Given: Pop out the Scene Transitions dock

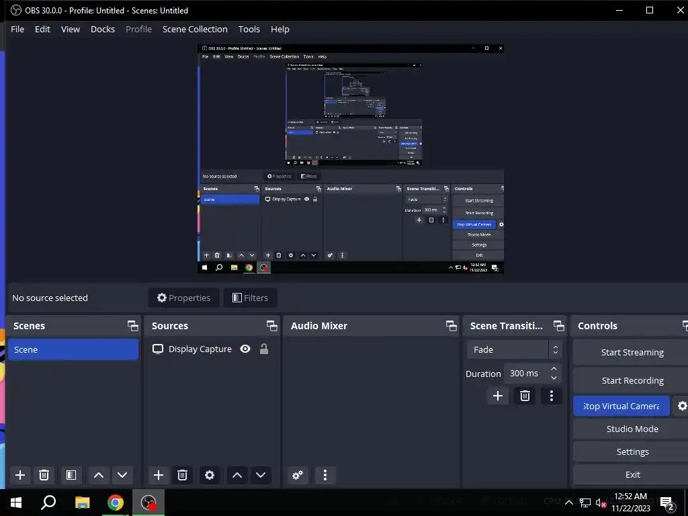Looking at the screenshot, I should click(x=558, y=326).
